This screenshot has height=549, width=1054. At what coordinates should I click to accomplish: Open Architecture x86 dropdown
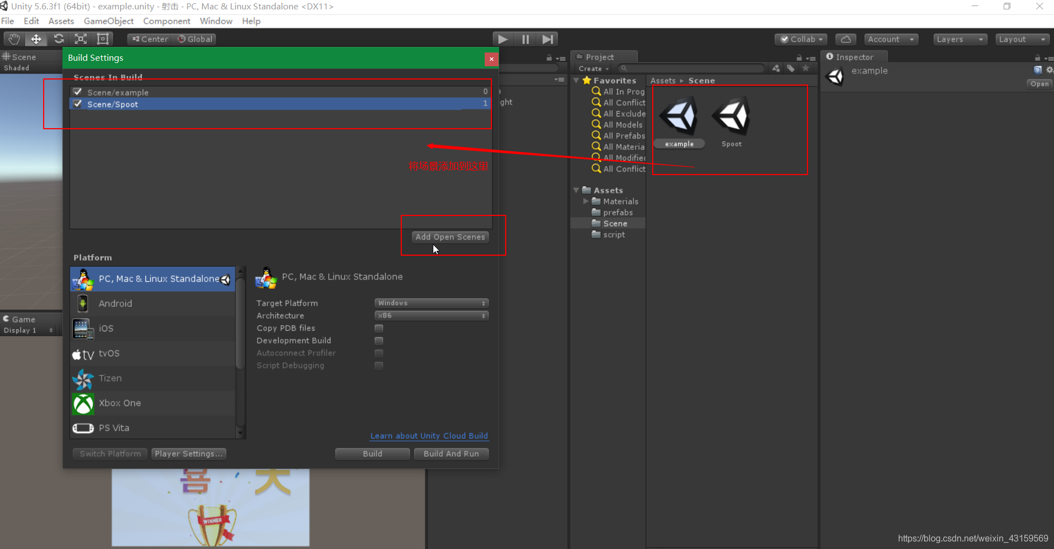[432, 316]
